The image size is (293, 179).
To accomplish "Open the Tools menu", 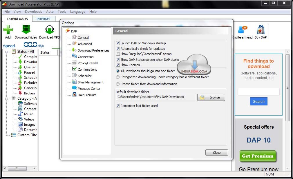I will (x=62, y=12).
